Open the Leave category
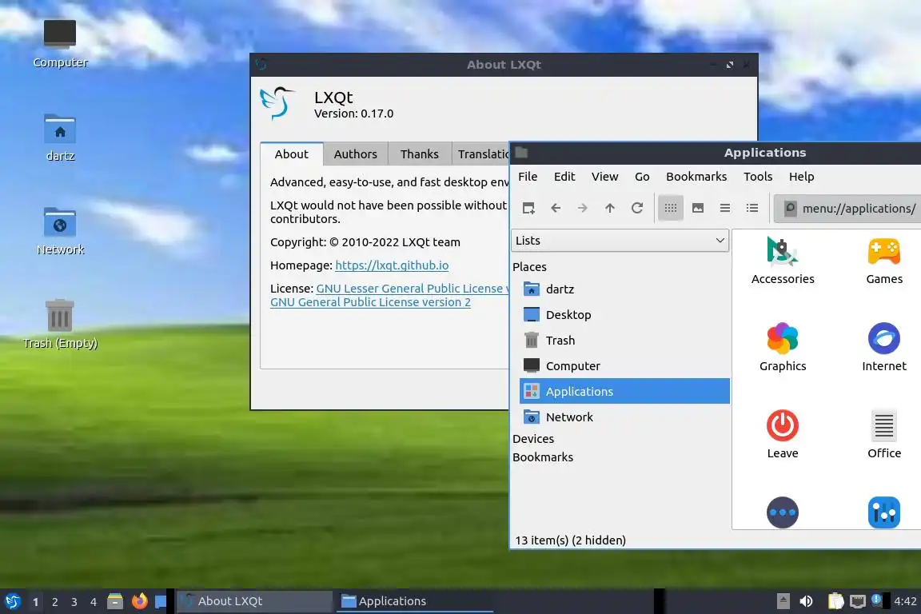Image resolution: width=921 pixels, height=614 pixels. pos(783,434)
